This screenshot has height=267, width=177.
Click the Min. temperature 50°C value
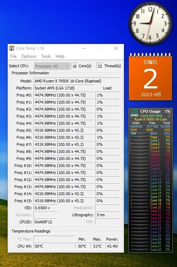(82, 246)
